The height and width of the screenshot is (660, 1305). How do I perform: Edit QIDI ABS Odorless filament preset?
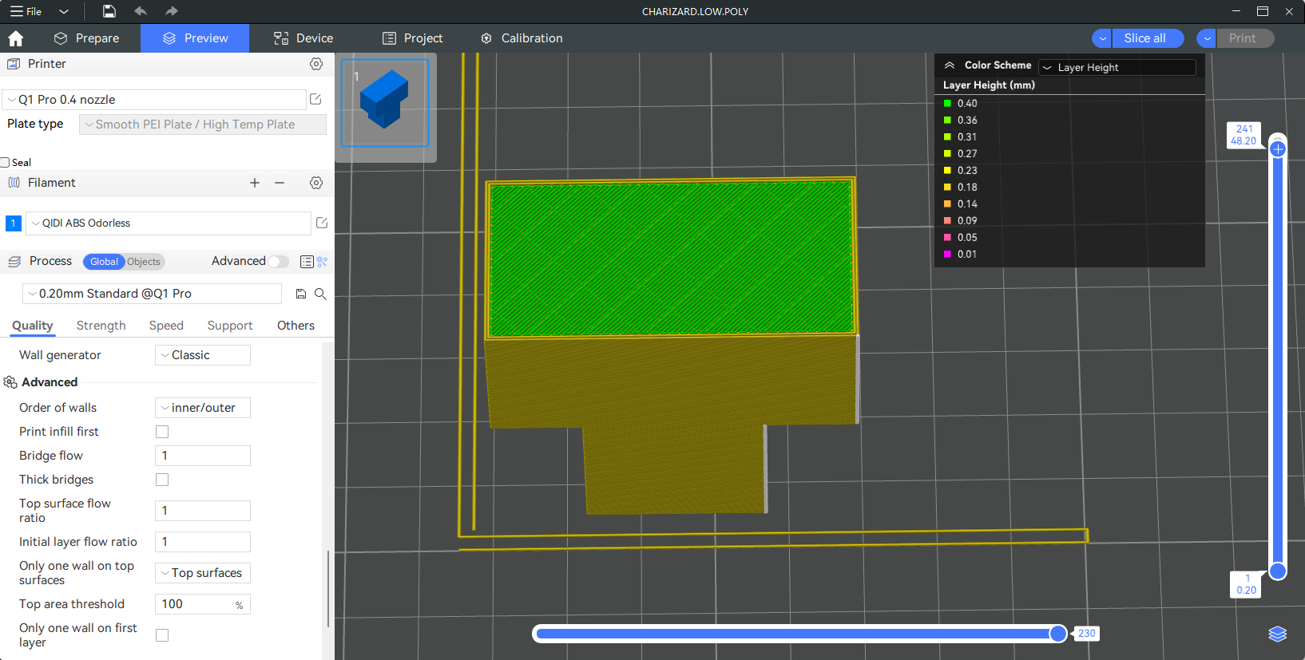click(322, 223)
